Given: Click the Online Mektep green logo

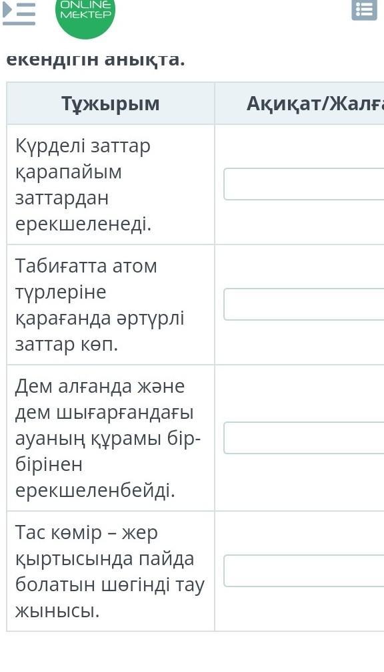Looking at the screenshot, I should click(x=85, y=15).
